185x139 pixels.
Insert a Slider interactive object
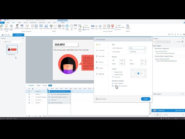click(x=96, y=27)
